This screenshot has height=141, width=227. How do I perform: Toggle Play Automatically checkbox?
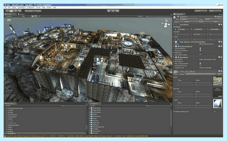pos(200,63)
